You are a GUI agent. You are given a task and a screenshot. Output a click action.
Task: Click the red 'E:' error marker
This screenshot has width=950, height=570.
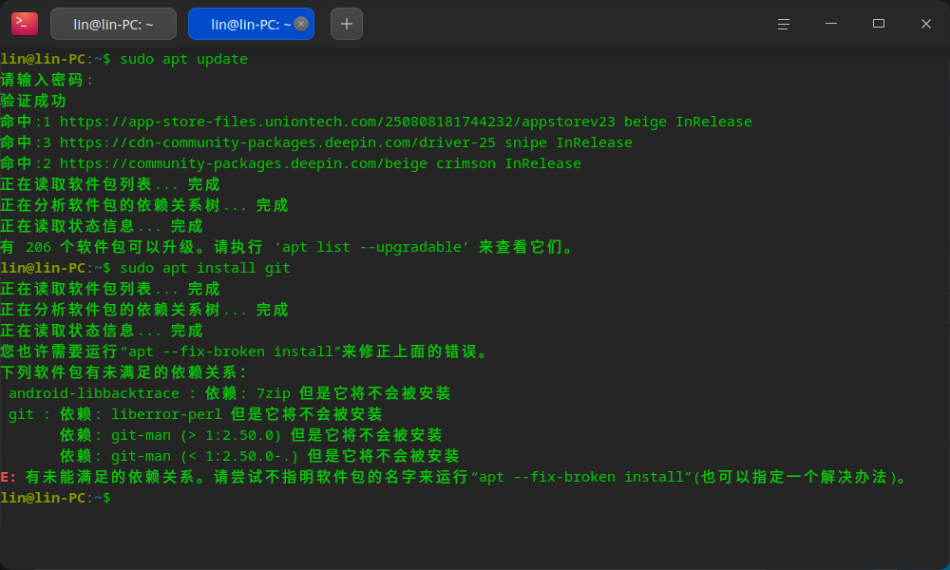pyautogui.click(x=9, y=477)
